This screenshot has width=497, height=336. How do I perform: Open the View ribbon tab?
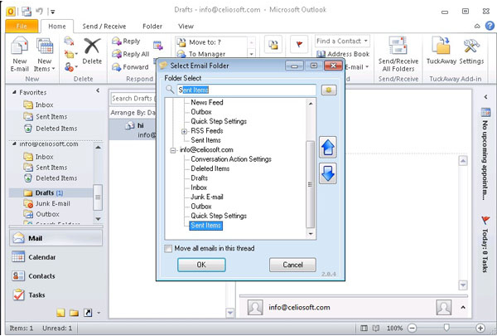[186, 27]
